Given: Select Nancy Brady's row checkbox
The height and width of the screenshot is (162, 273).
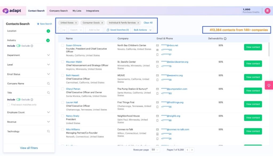Looking at the screenshot, I should click(x=63, y=116).
